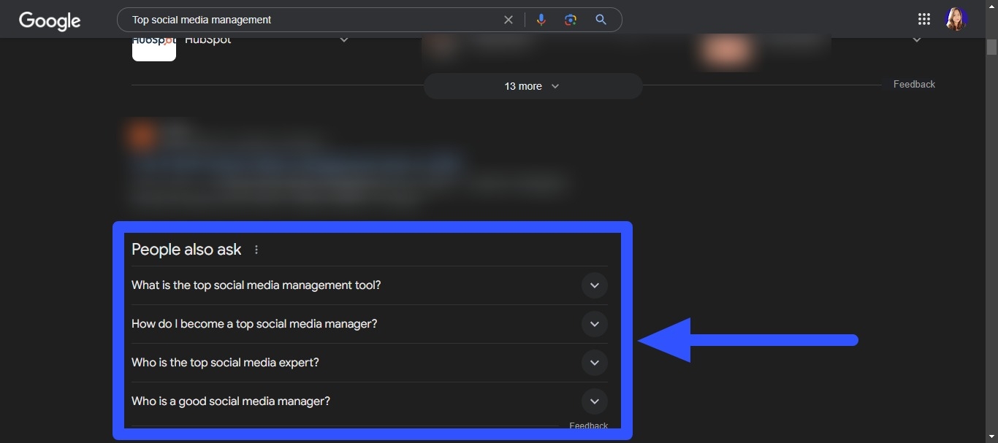Click Feedback link right of 13 more
The width and height of the screenshot is (998, 443).
pyautogui.click(x=914, y=85)
